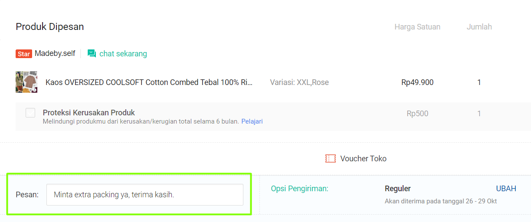Viewport: 531px width, 222px height.
Task: Click the Kaos OVERSIZED COOLSOFT product title
Action: (149, 82)
